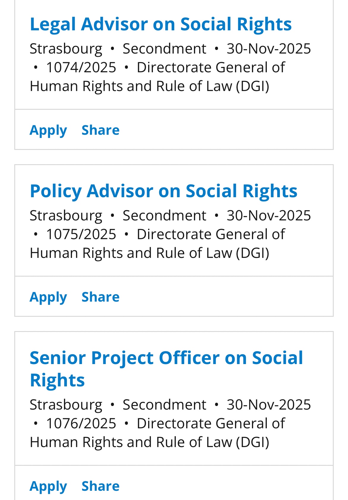Click Strasbourg in the Legal Advisor card
The image size is (348, 500).
[x=66, y=48]
